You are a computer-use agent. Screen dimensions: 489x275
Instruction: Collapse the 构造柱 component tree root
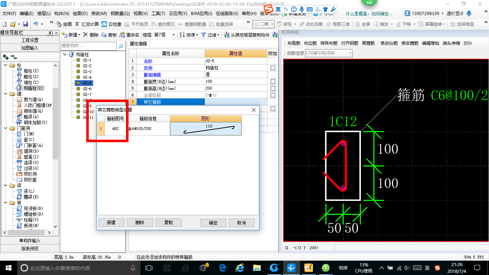click(64, 54)
